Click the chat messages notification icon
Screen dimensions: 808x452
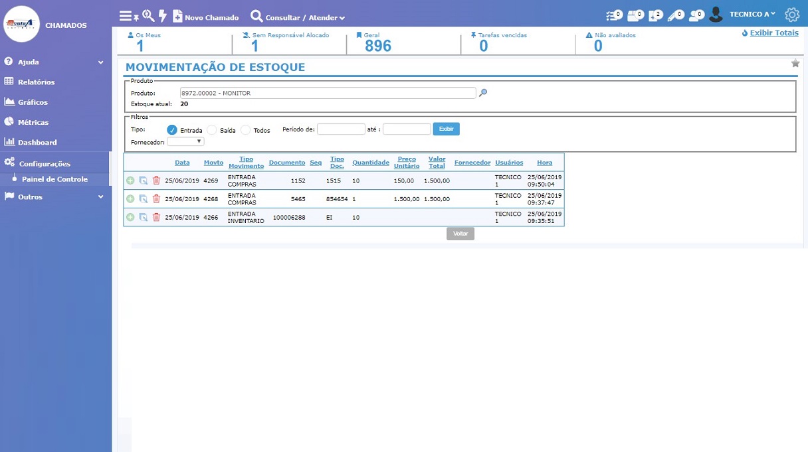(x=696, y=15)
